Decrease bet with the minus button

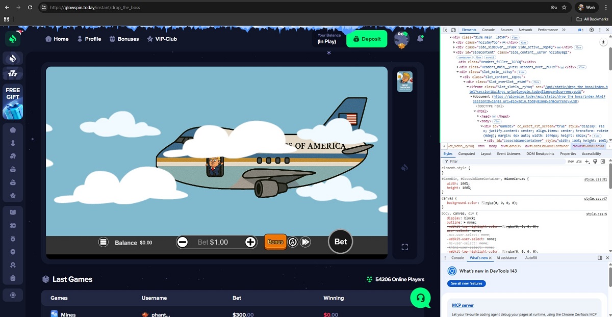coord(183,242)
